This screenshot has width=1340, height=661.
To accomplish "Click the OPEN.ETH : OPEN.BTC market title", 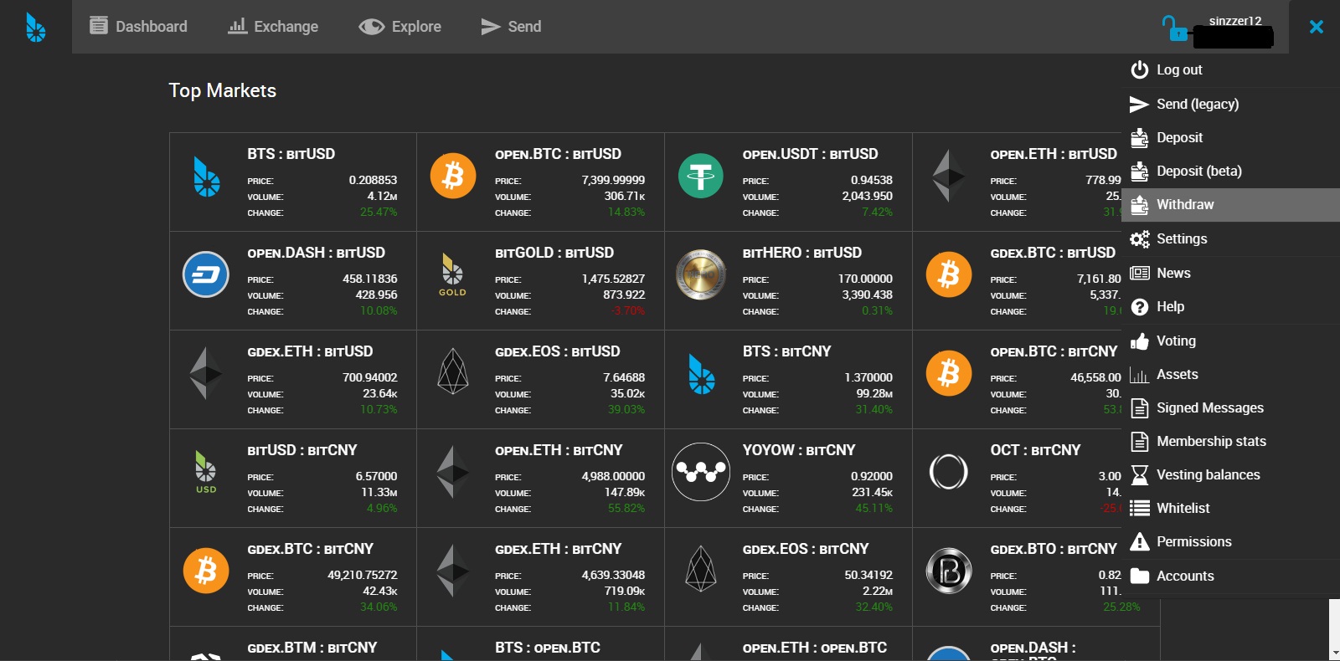I will click(x=815, y=648).
